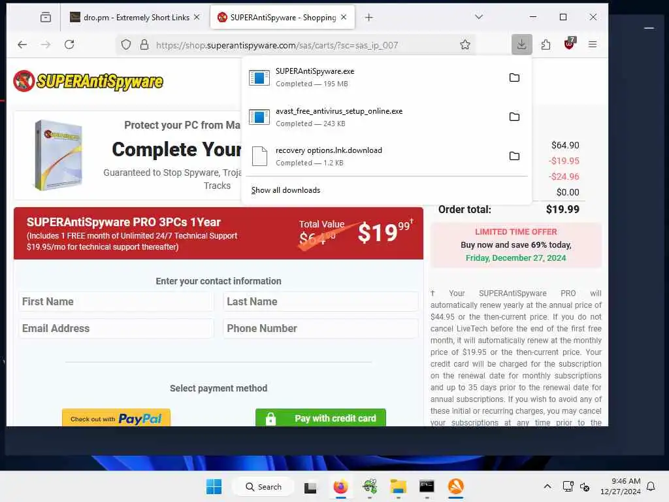Open the Windows Start menu
Viewport: 669px width, 502px height.
(214, 486)
